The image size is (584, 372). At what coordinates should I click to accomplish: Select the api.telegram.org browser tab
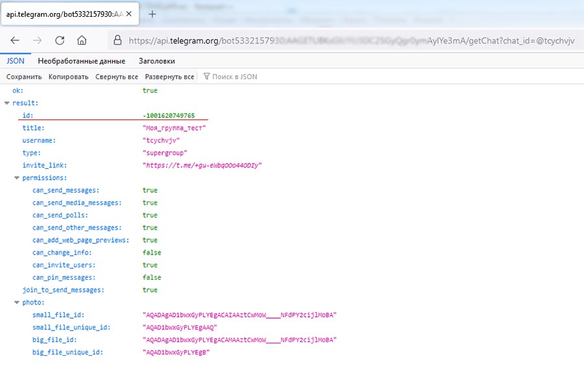pyautogui.click(x=70, y=14)
